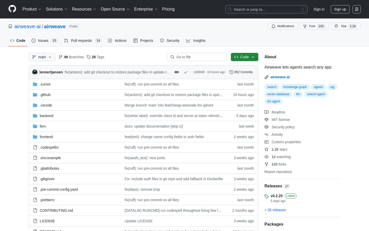Click the fork icon next to 143 forks
369x231 pixels.
(266, 164)
